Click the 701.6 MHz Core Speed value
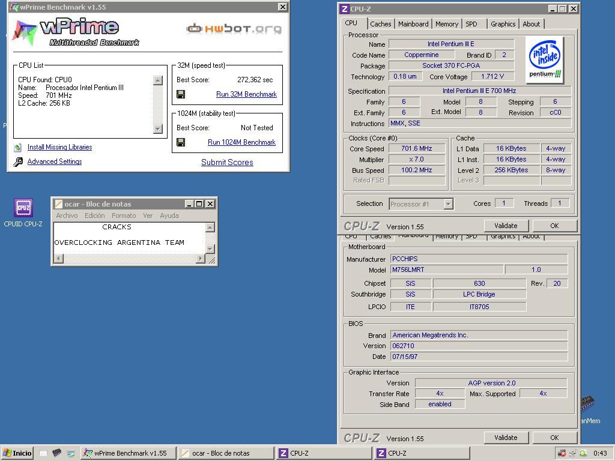615x461 pixels. pos(417,149)
